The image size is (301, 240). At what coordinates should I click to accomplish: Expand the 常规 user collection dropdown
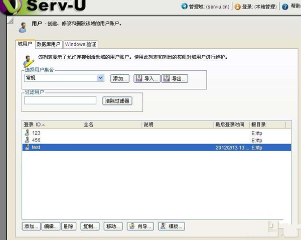coord(101,78)
